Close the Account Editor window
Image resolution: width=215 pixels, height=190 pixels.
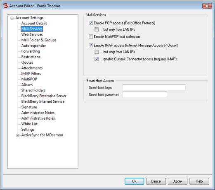click(207, 6)
